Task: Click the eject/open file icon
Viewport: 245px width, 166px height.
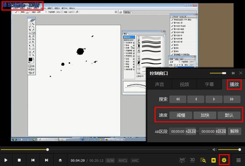Action: point(60,160)
